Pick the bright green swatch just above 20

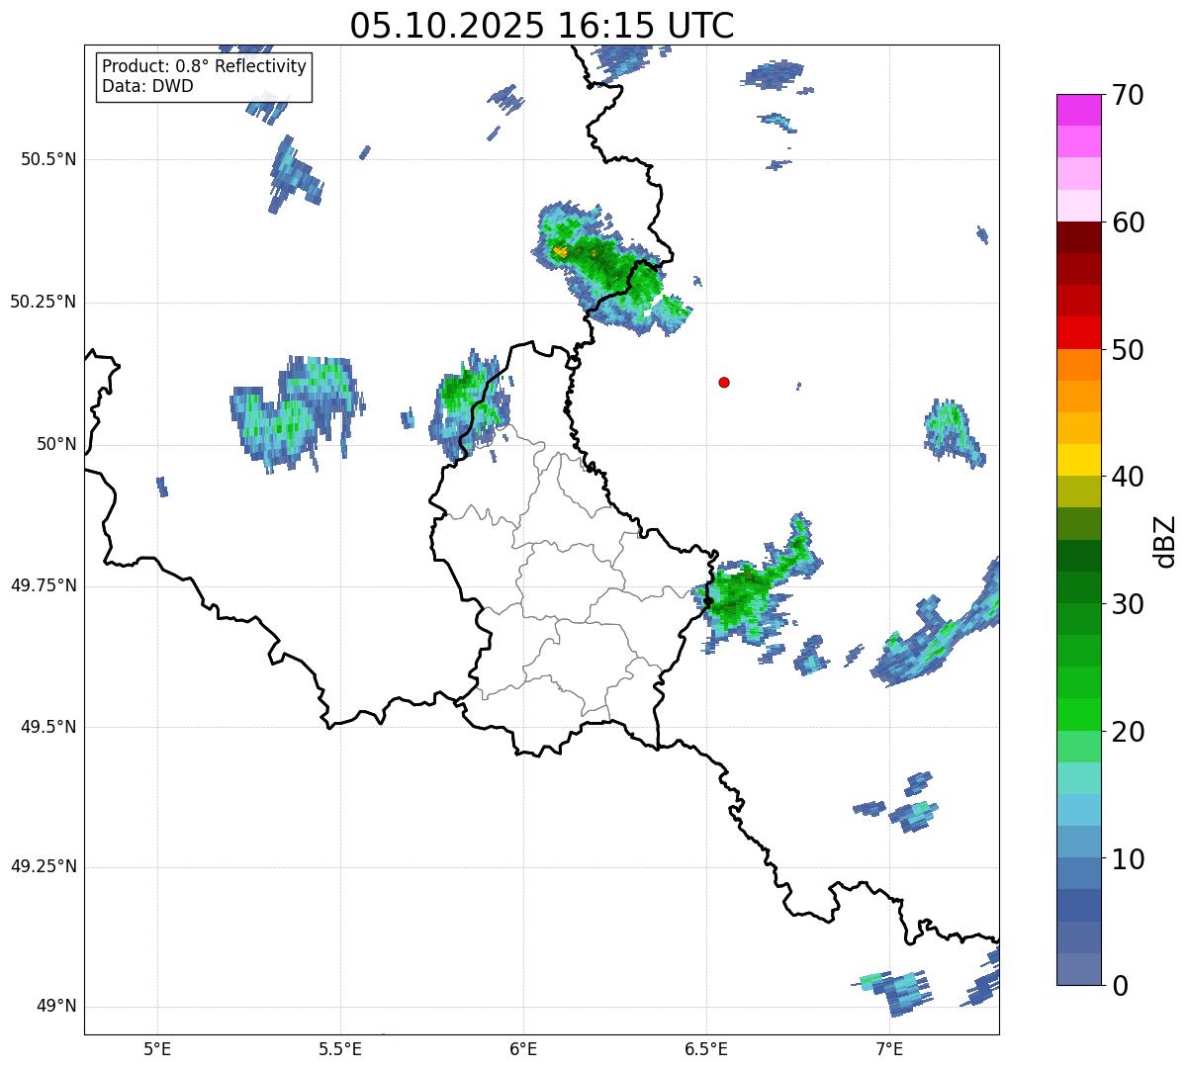pyautogui.click(x=1079, y=715)
